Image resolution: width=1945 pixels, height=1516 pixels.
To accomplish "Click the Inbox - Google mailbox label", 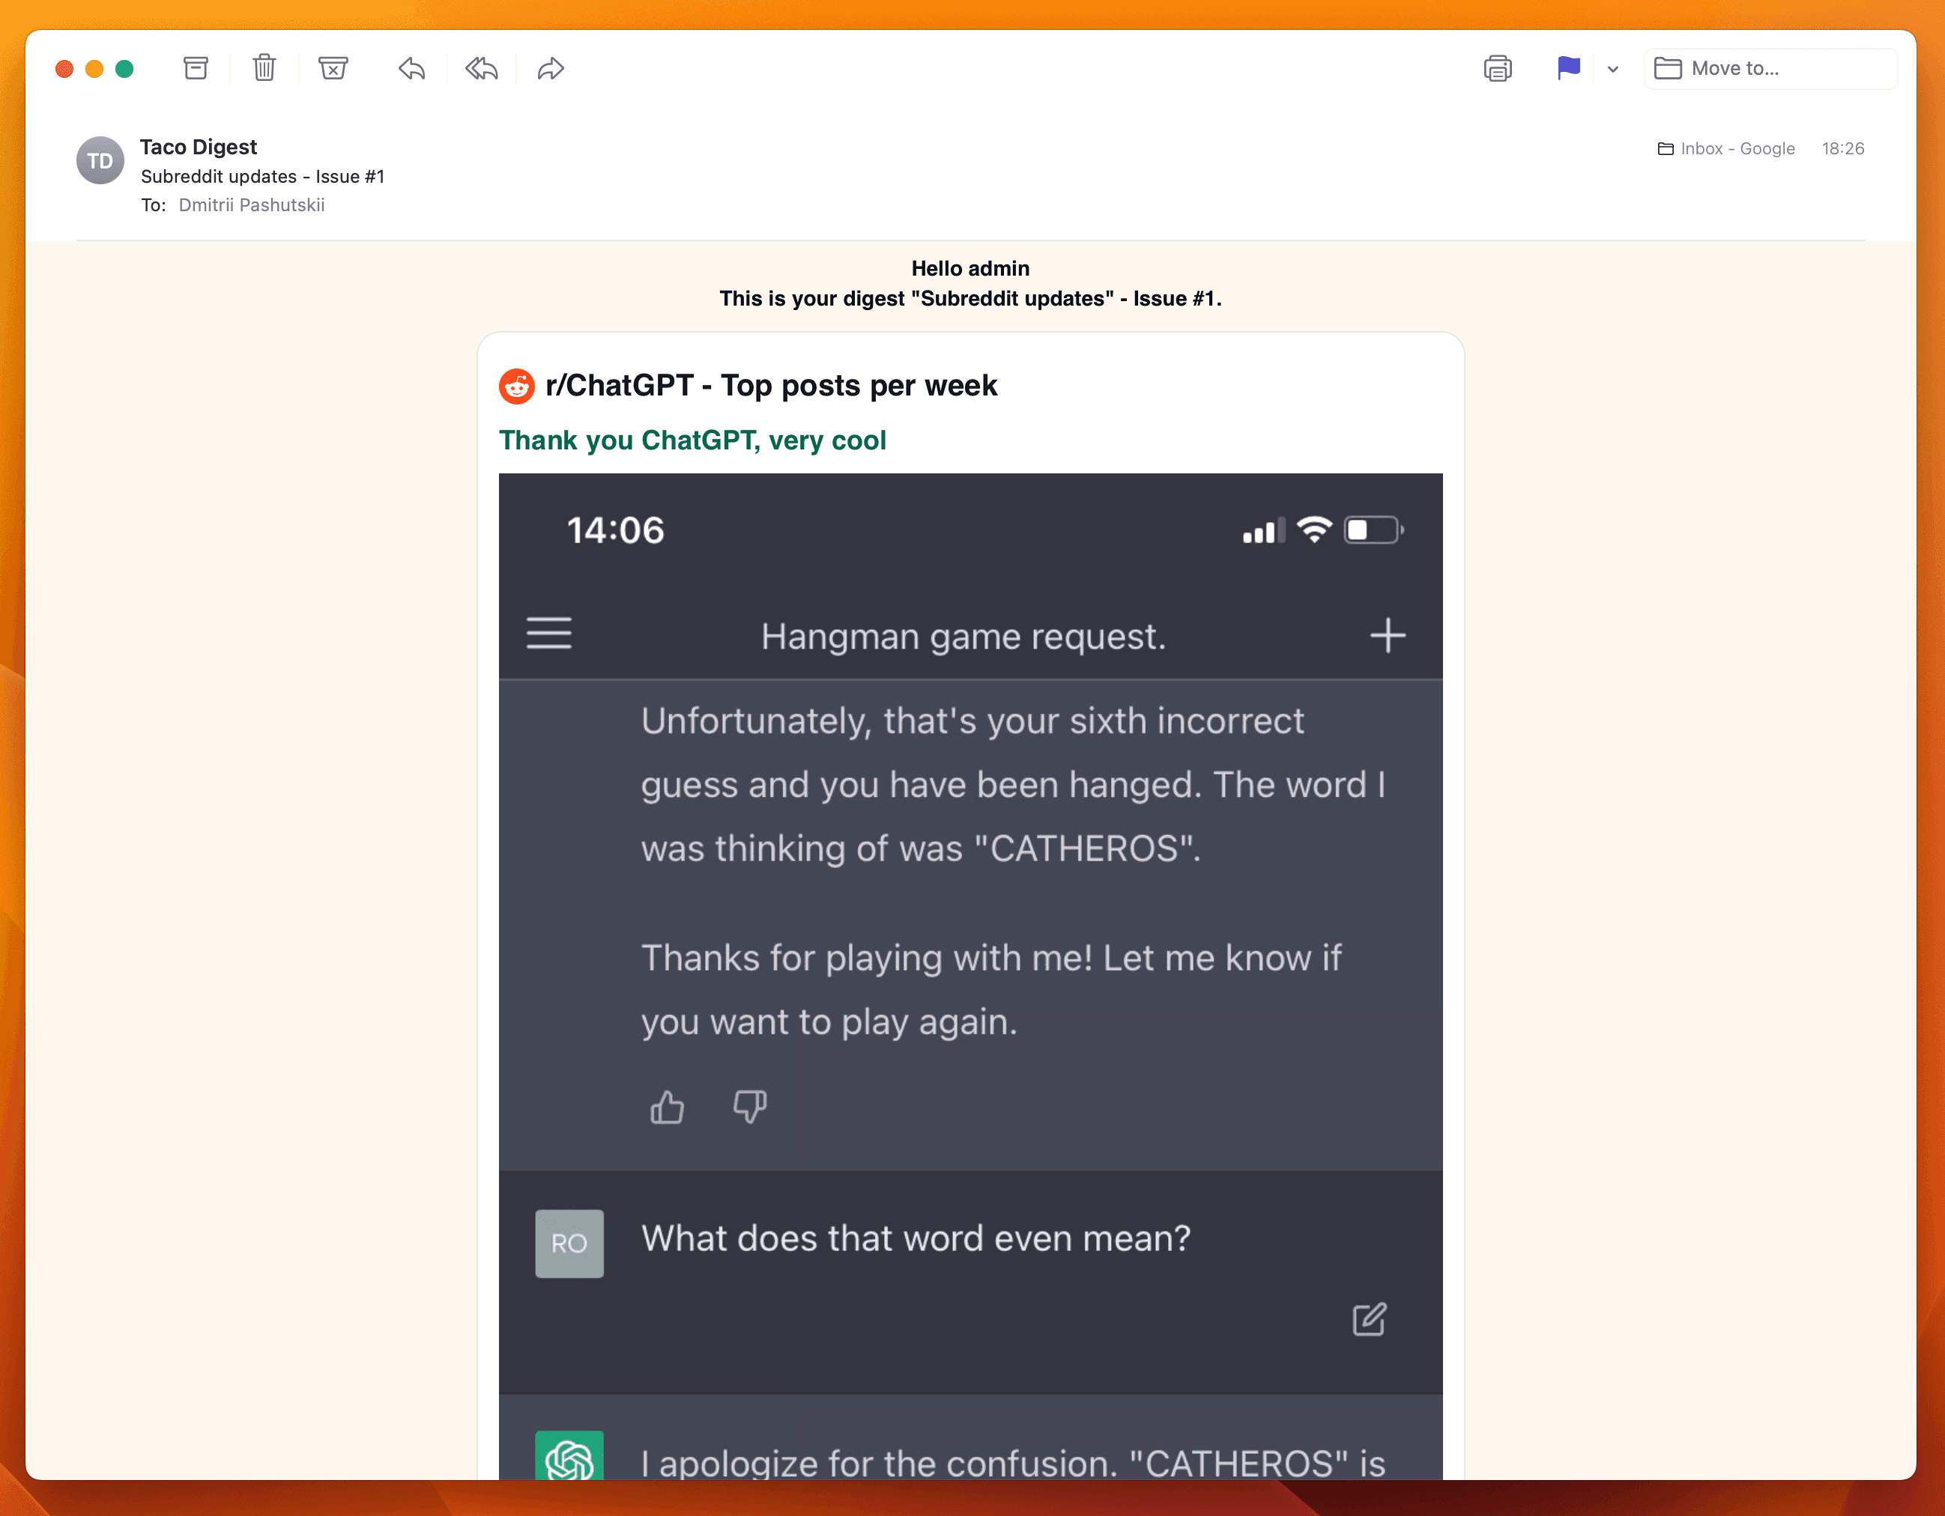I will pyautogui.click(x=1726, y=148).
